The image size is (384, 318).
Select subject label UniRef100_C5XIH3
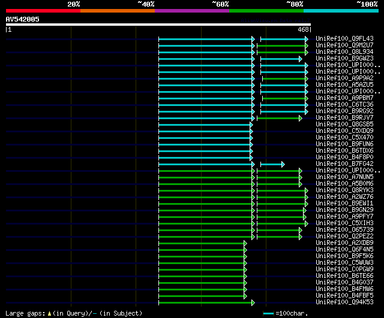pyautogui.click(x=344, y=223)
